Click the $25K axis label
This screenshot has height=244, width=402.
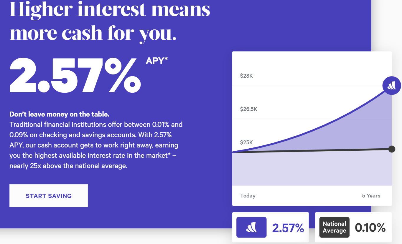[247, 142]
